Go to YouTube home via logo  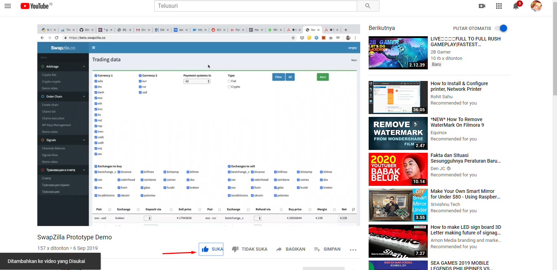pyautogui.click(x=35, y=6)
